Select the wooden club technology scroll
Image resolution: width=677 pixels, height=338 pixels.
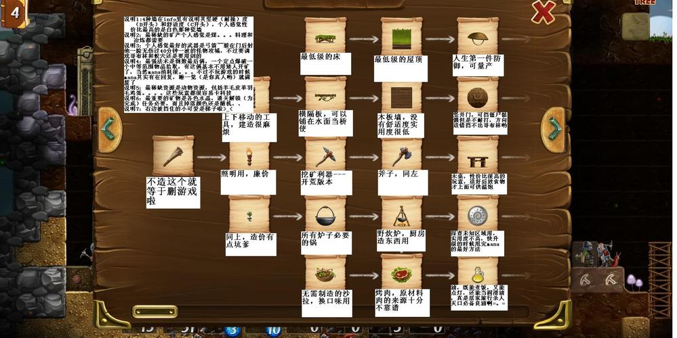click(x=172, y=155)
